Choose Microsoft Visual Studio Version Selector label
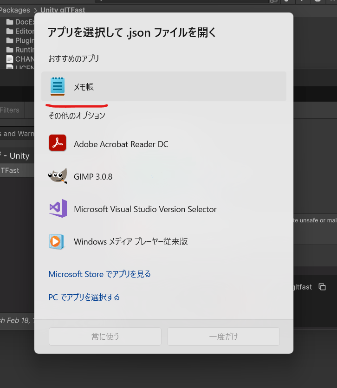This screenshot has width=337, height=388. tap(145, 209)
